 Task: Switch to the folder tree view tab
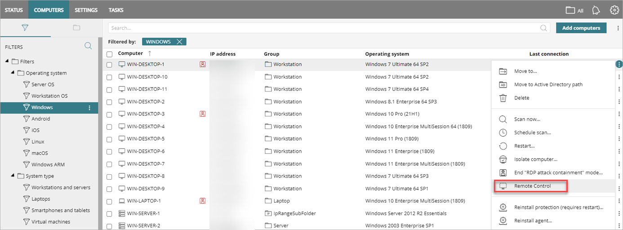[x=76, y=28]
